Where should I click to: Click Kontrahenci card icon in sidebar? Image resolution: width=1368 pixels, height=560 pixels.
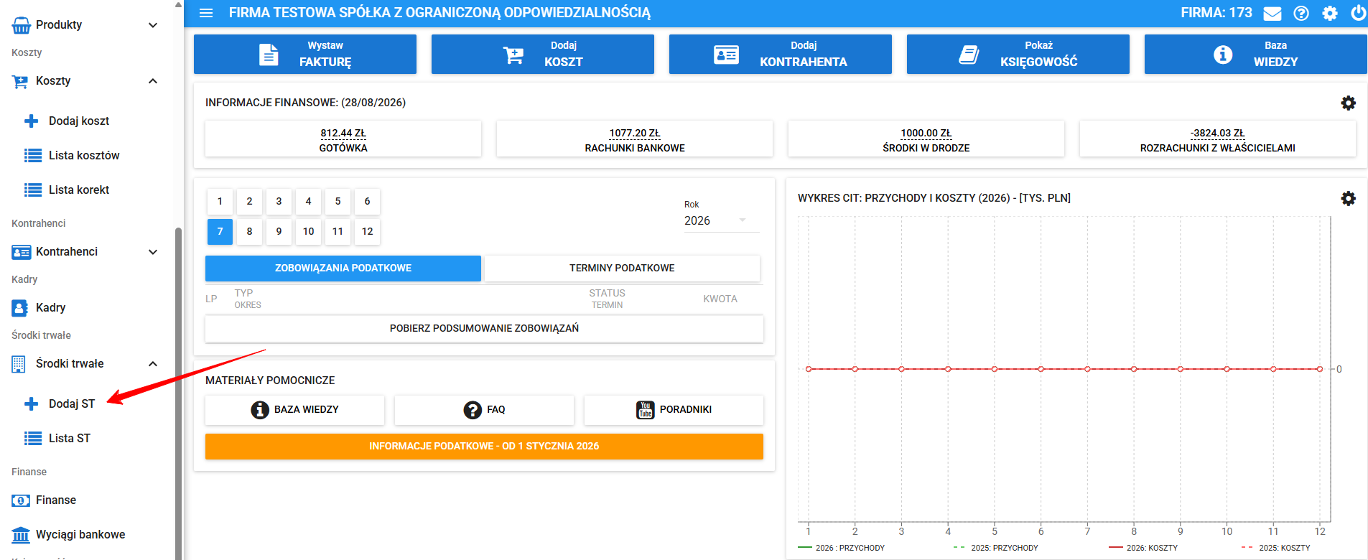tap(21, 252)
